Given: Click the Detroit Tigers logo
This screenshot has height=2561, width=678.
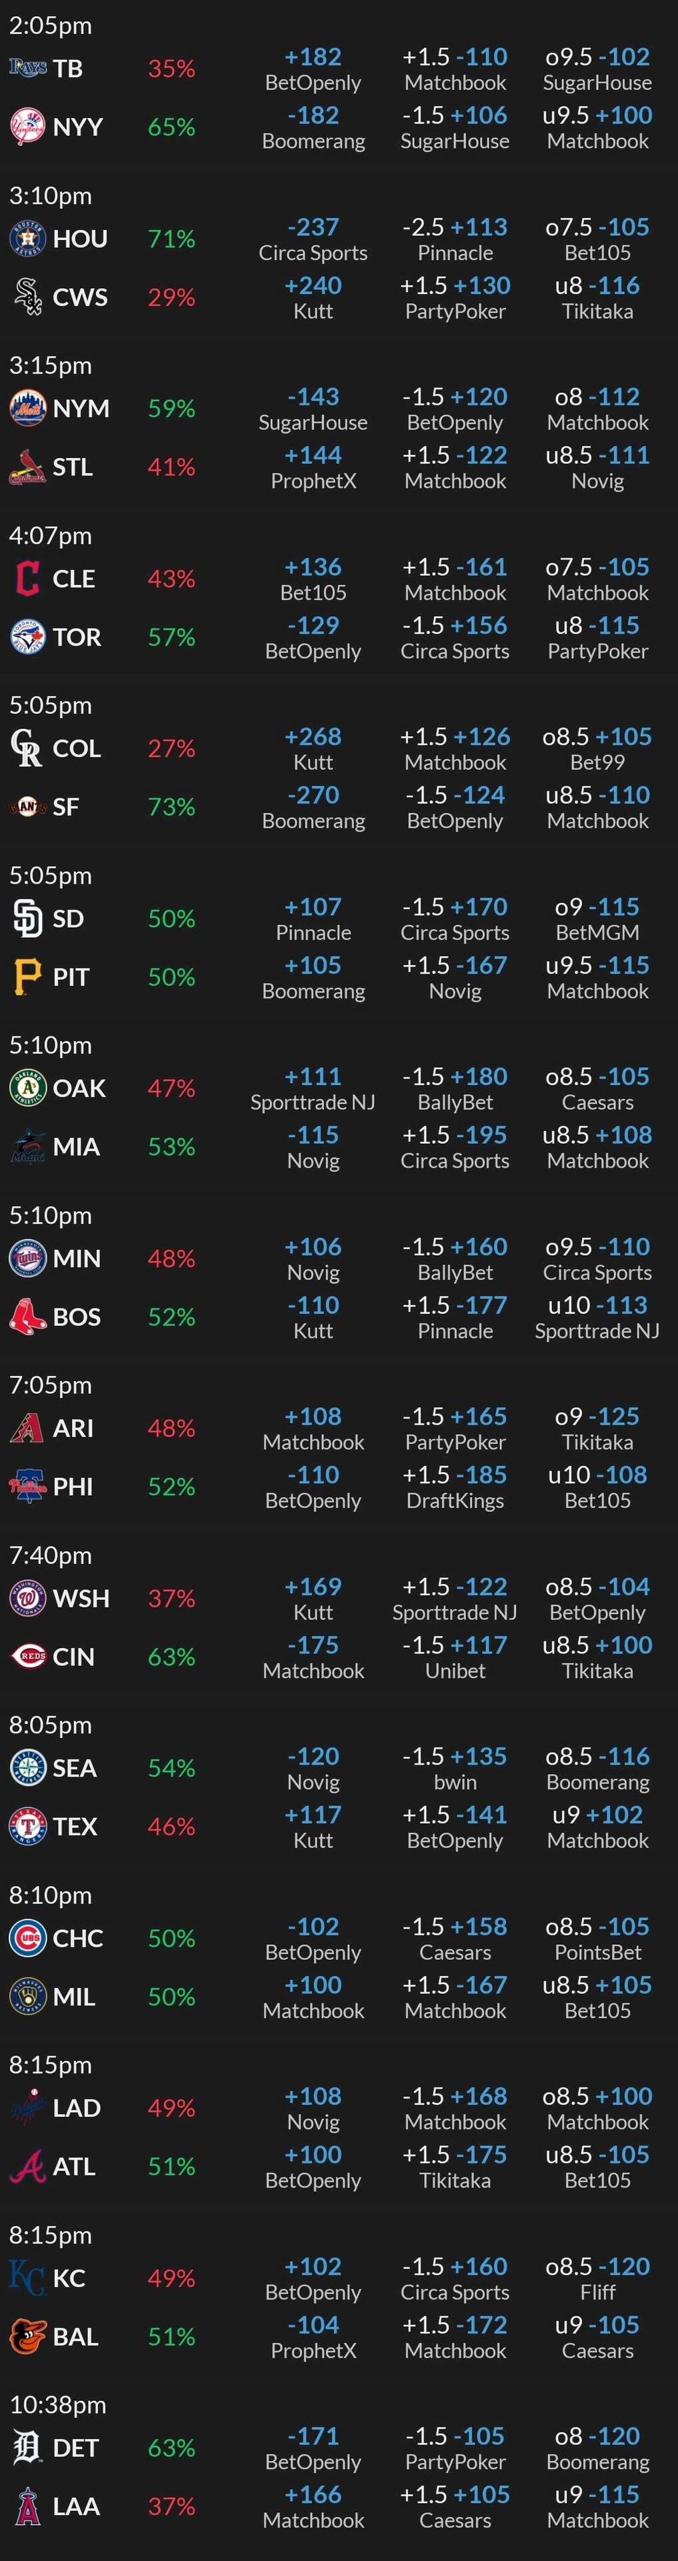Looking at the screenshot, I should pyautogui.click(x=28, y=2447).
